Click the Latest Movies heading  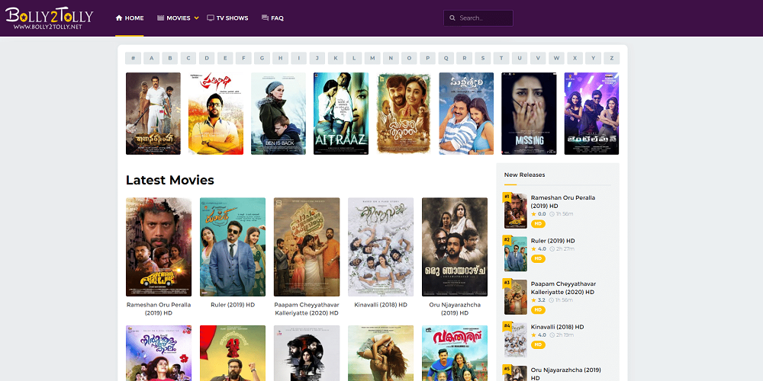(170, 181)
